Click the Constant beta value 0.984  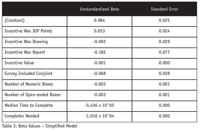point(99,20)
